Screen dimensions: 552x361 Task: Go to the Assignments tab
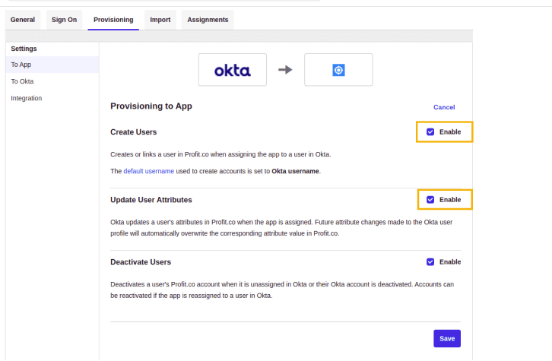208,20
